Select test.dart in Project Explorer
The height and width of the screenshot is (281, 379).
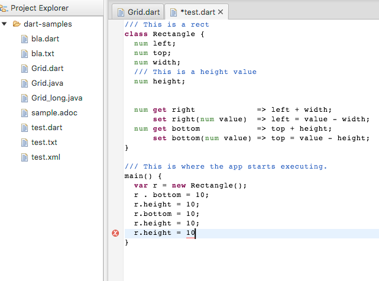click(x=46, y=128)
